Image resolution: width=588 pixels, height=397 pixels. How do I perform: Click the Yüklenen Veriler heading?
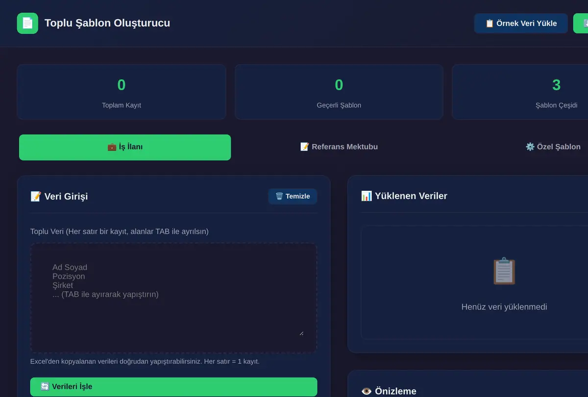click(x=404, y=196)
